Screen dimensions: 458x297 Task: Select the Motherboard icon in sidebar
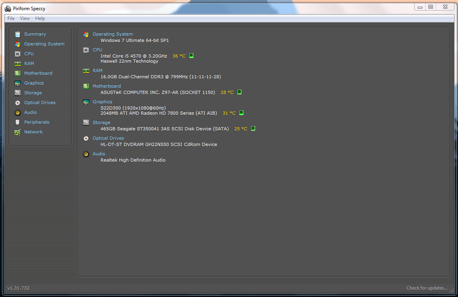pyautogui.click(x=17, y=73)
